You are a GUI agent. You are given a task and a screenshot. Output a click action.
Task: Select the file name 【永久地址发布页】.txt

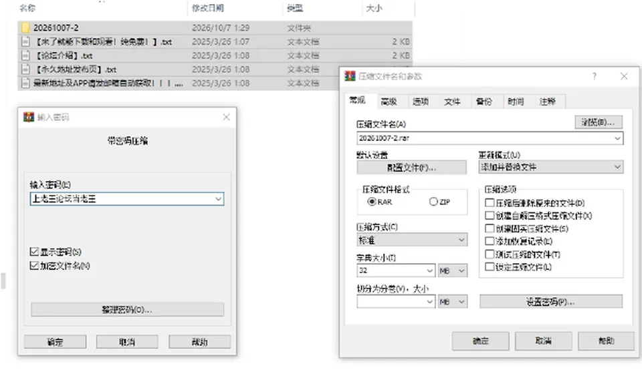[x=75, y=69]
